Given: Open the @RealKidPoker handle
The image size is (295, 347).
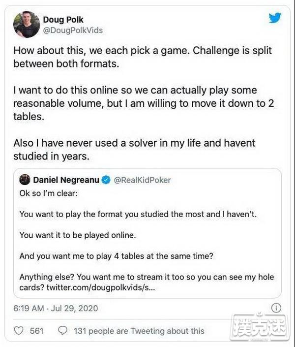Looking at the screenshot, I should tap(143, 180).
